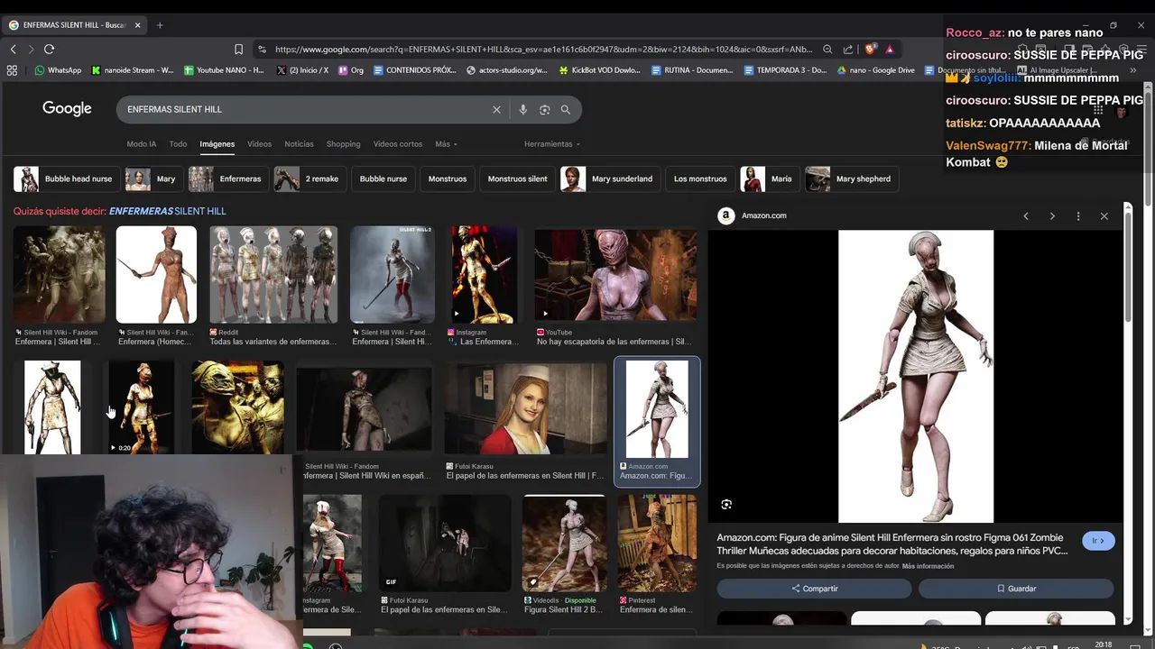Open Inicio / X bookmark
Viewport: 1155px width, 649px height.
[302, 70]
